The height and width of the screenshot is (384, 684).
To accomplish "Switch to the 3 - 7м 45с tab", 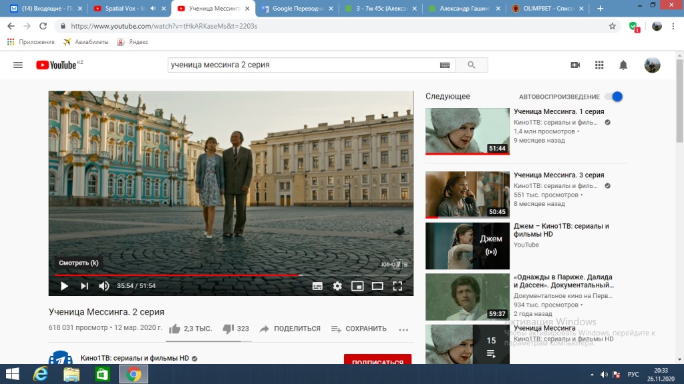I will pos(380,8).
